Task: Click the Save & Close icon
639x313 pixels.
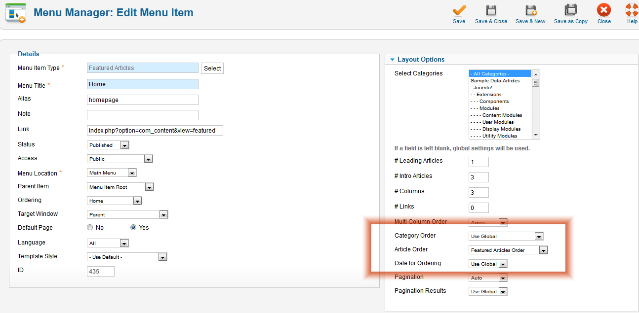Action: coord(491,10)
